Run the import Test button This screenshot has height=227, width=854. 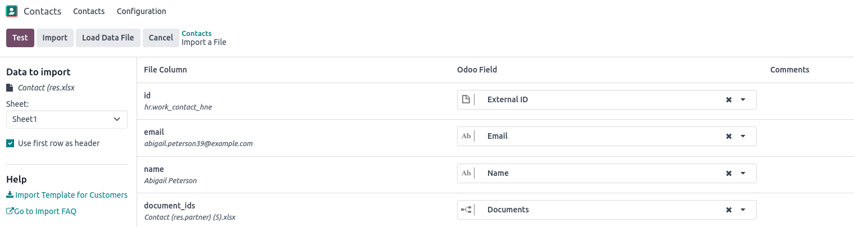(x=20, y=38)
